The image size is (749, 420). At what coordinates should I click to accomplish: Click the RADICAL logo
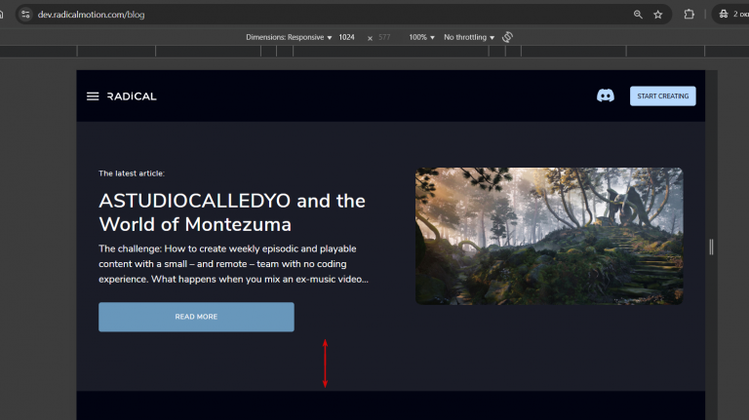click(132, 96)
